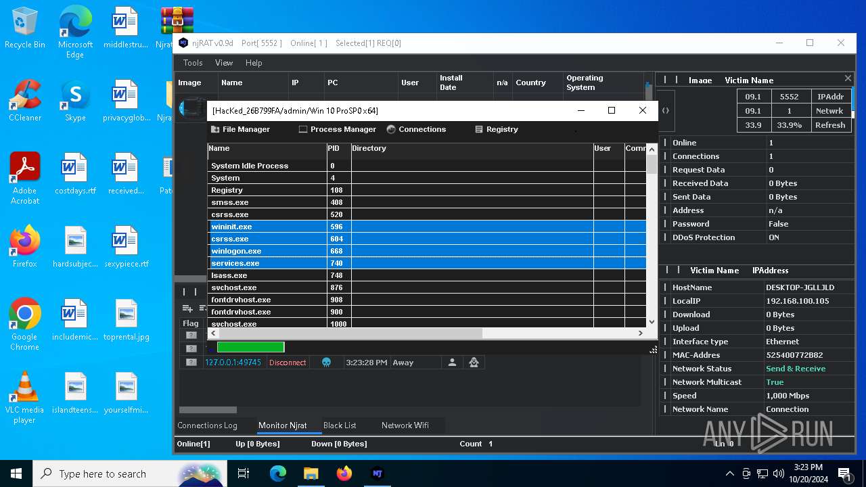Open the Recycle Bin desktop icon
Image resolution: width=866 pixels, height=487 pixels.
[x=25, y=28]
